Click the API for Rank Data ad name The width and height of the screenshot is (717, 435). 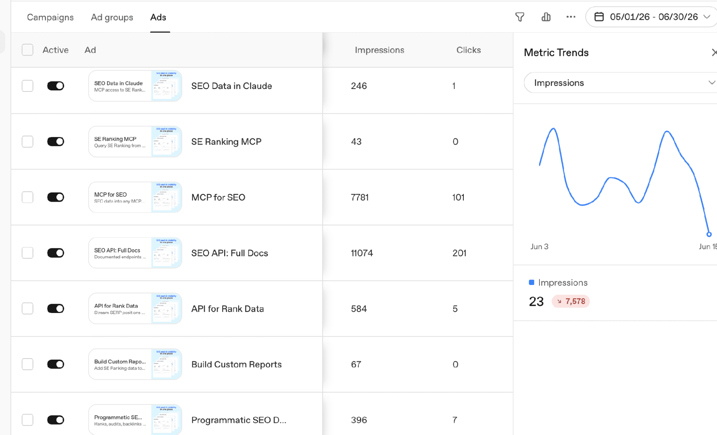(x=228, y=309)
